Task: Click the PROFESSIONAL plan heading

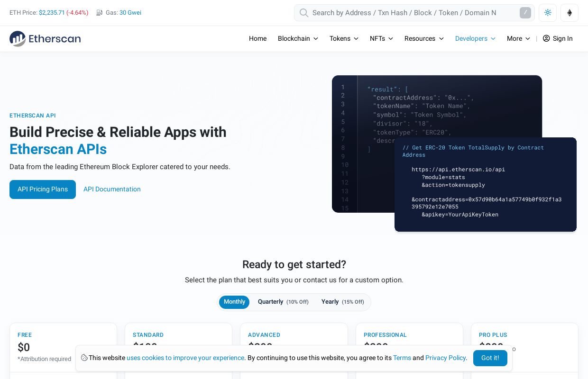Action: [x=385, y=335]
